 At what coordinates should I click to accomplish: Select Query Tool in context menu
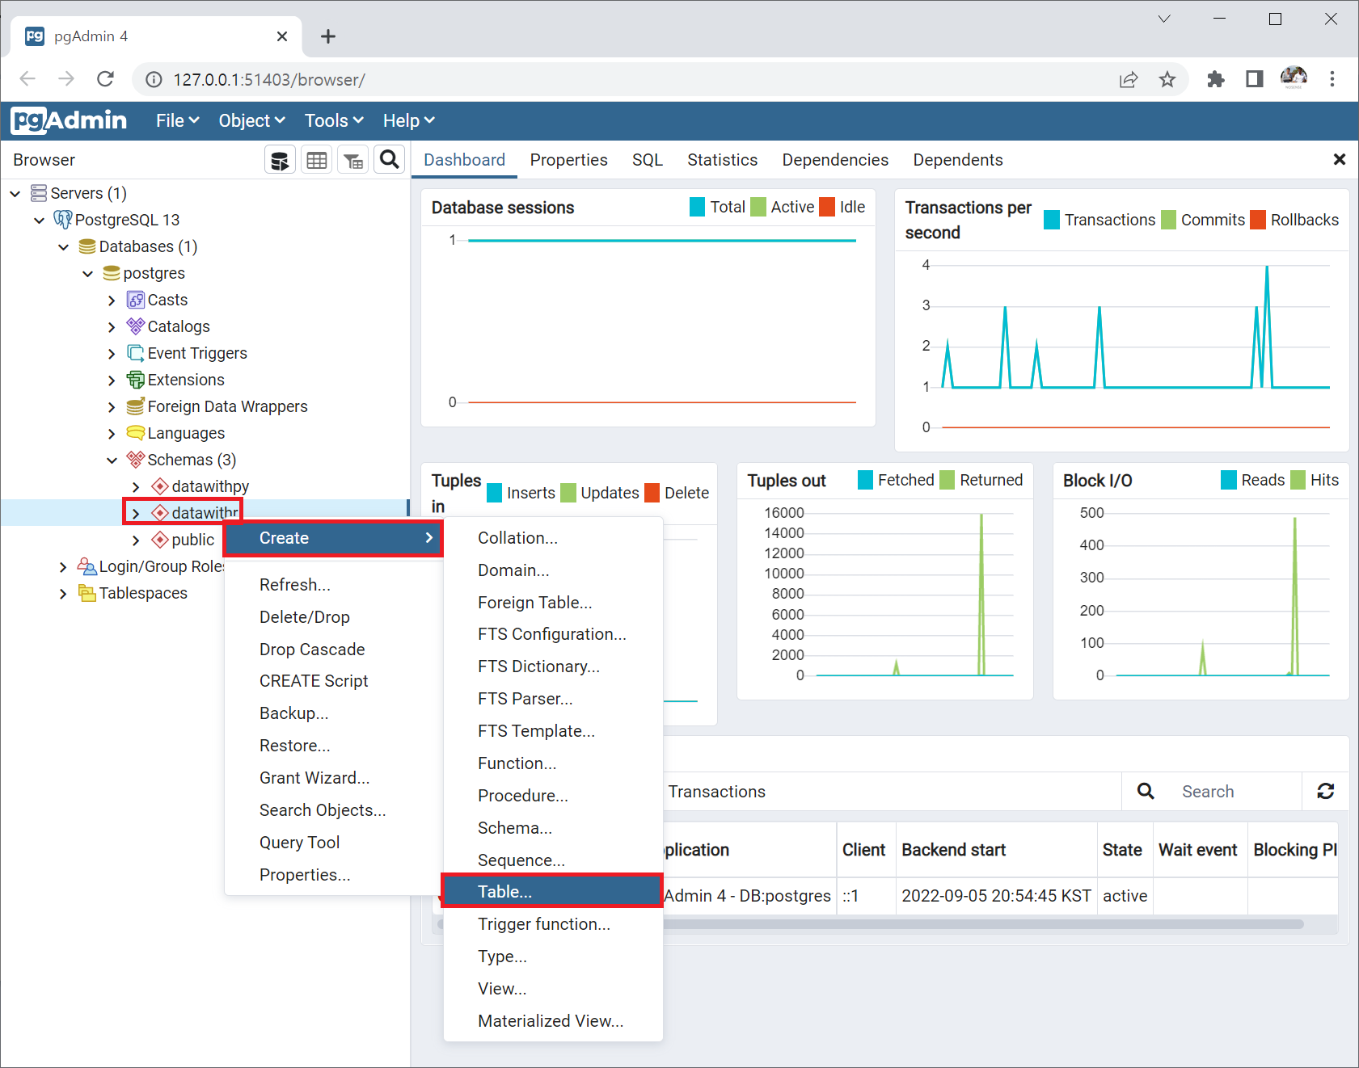(x=334, y=842)
